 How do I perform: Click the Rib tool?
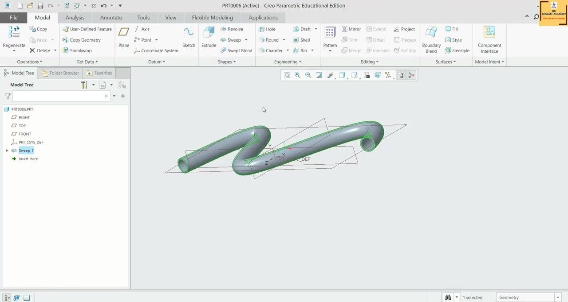(x=300, y=50)
